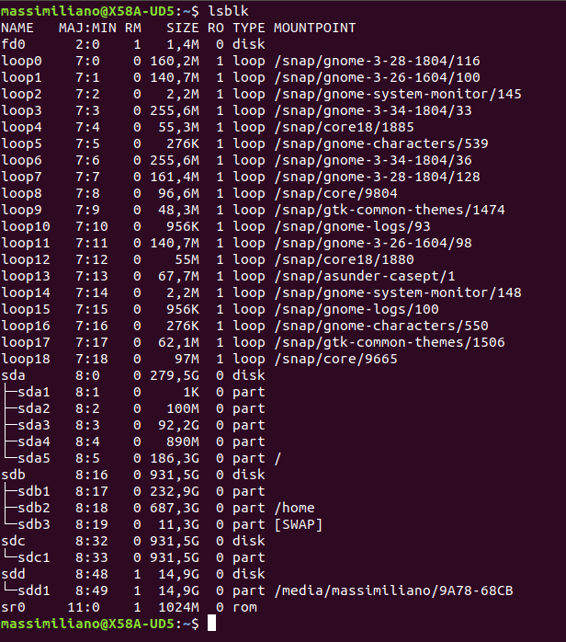Click the [SWAP] mountpoint text
This screenshot has width=566, height=642.
coord(298,524)
